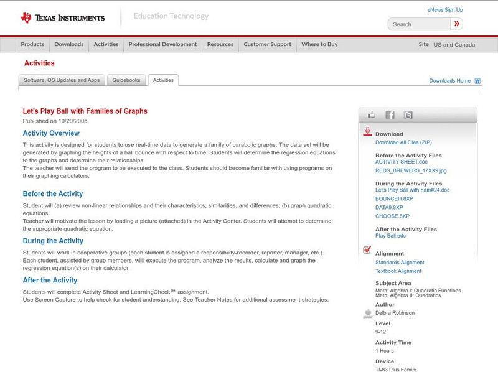
Task: Switch to Software, OS Updates and Apps tab
Action: (62, 80)
